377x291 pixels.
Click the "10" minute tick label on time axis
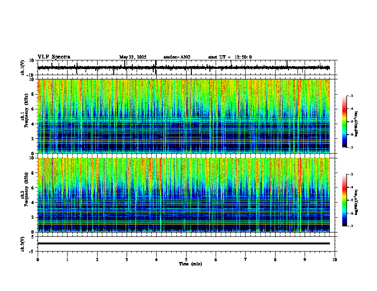pos(335,260)
